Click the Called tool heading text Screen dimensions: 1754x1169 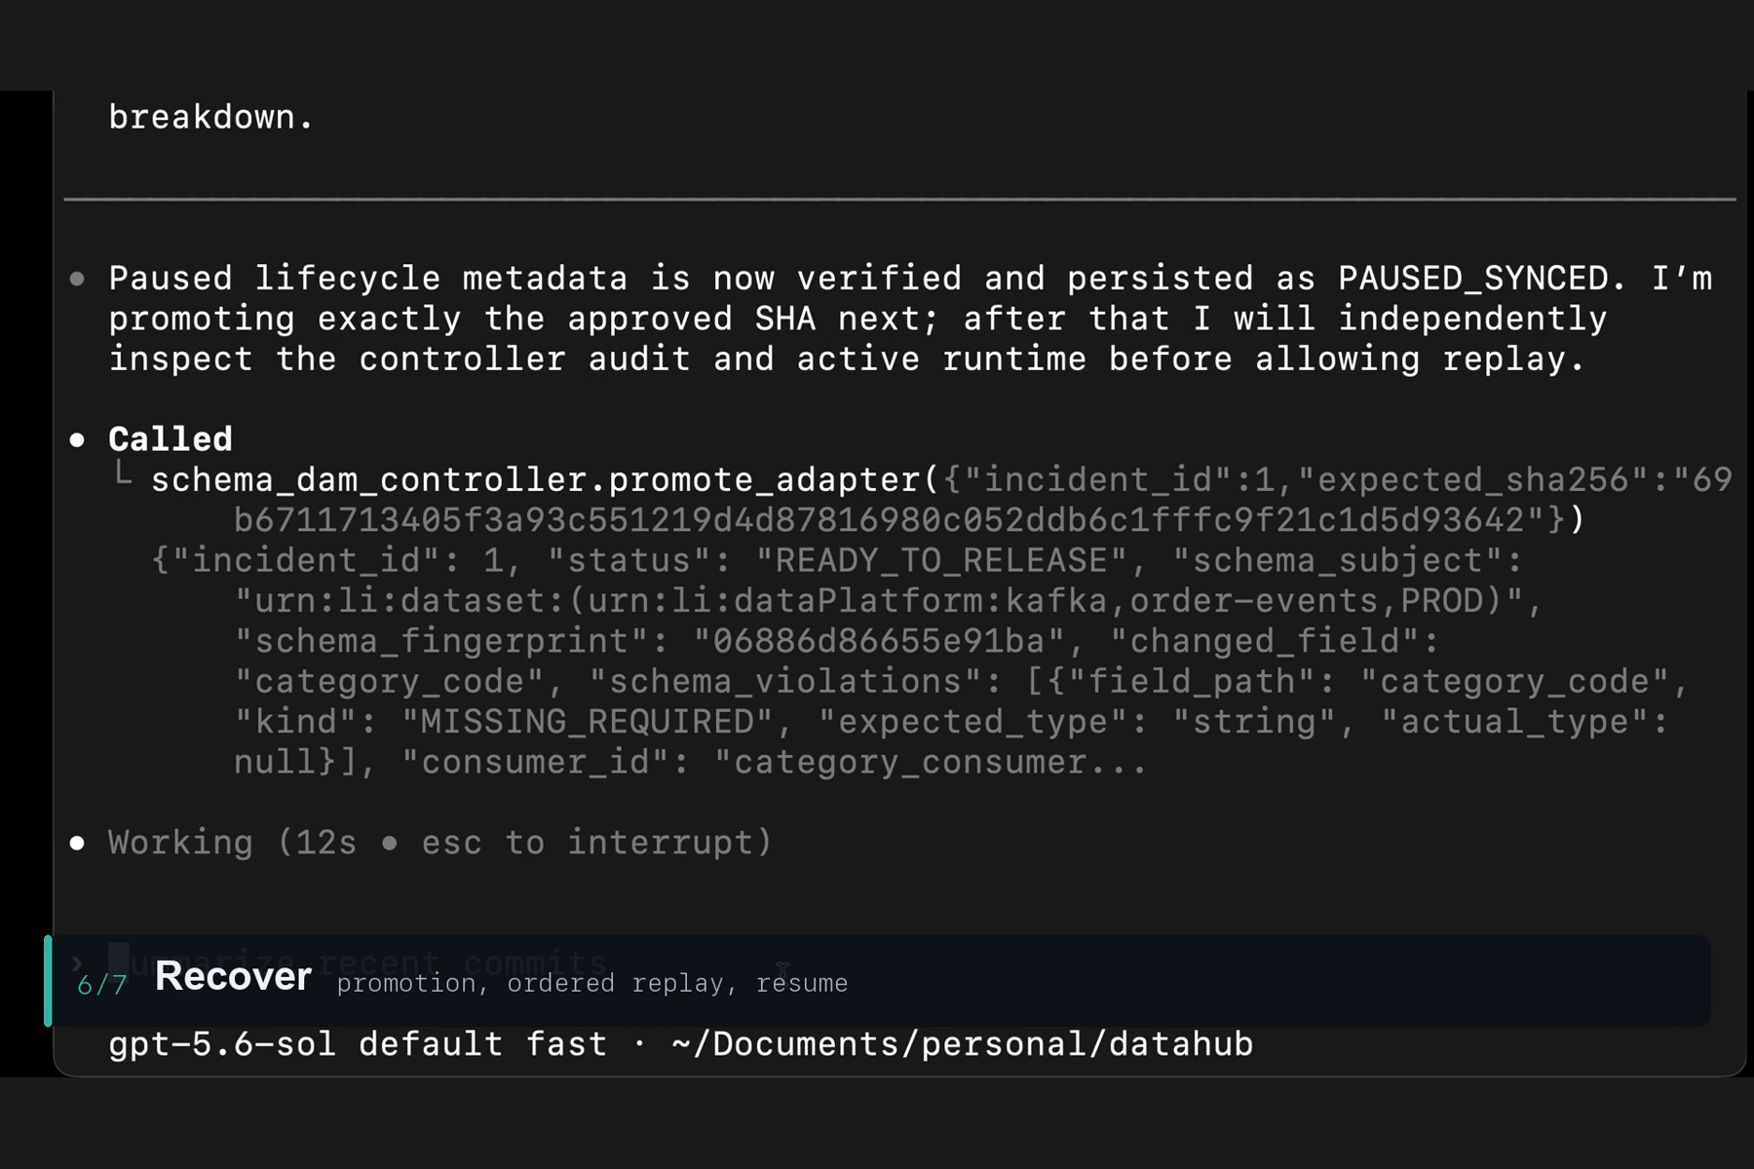171,439
